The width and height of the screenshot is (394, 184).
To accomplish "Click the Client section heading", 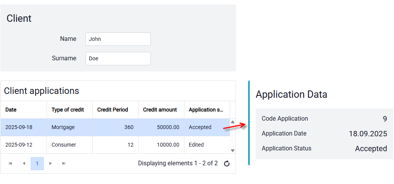I will [19, 18].
